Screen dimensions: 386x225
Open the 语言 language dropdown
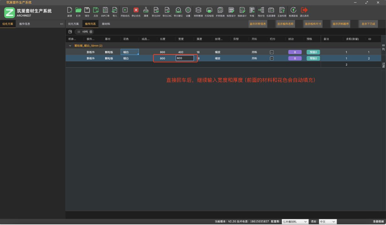point(328,222)
